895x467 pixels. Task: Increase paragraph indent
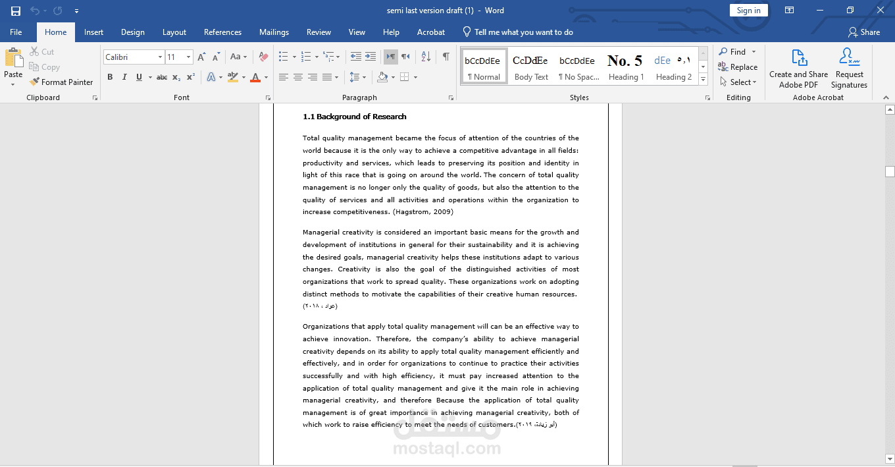coord(371,57)
